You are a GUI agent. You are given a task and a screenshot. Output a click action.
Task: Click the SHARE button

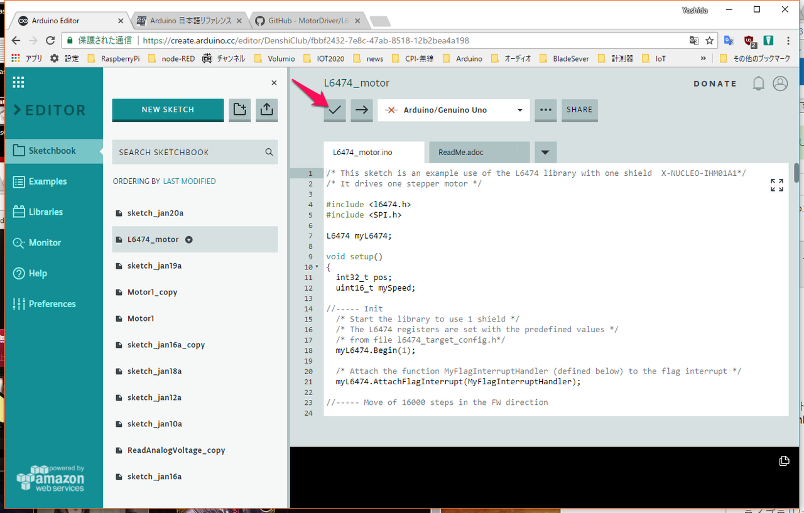point(579,110)
